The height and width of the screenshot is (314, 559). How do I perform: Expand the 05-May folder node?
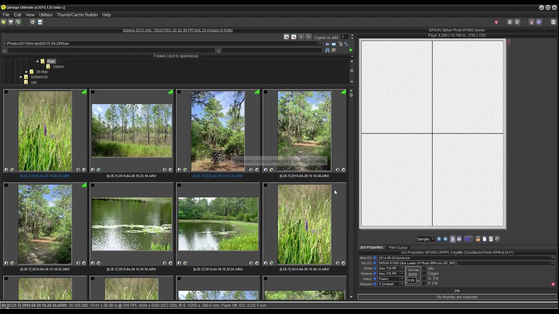click(26, 72)
